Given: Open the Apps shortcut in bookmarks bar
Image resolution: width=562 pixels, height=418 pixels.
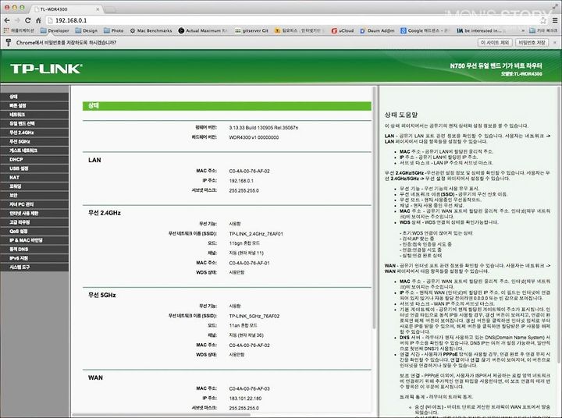Looking at the screenshot, I should [19, 30].
